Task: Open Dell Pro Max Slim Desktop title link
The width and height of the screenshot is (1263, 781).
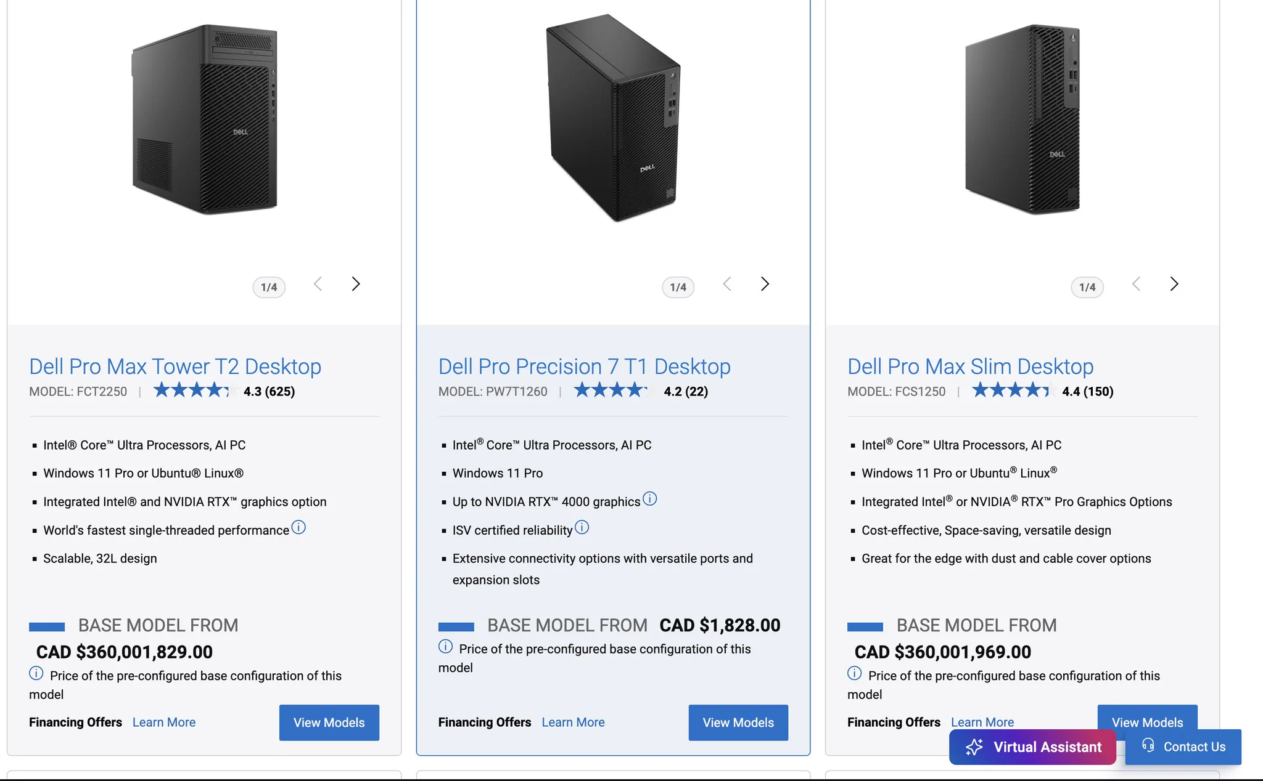Action: click(x=970, y=366)
